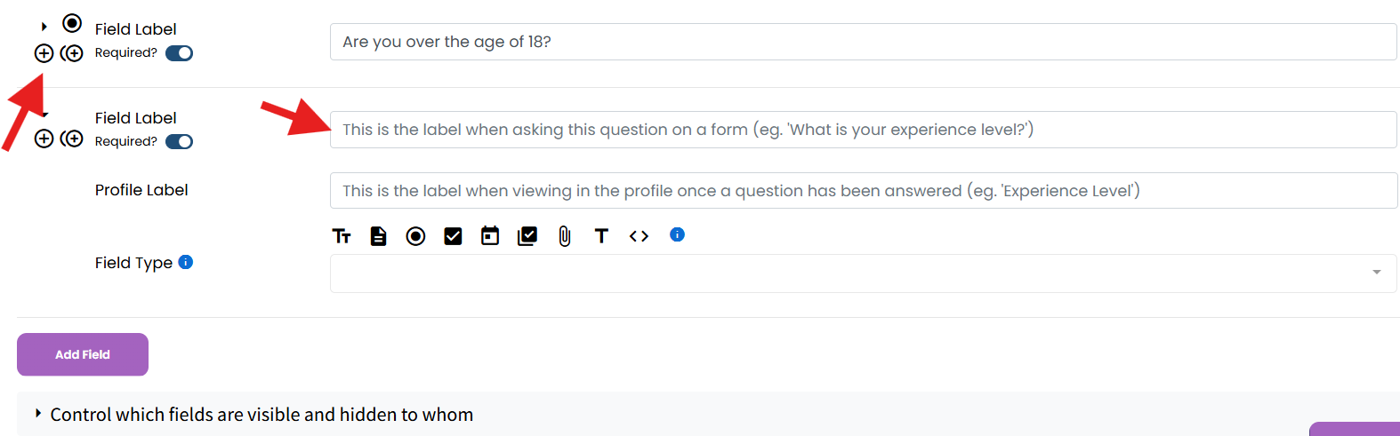Choose the bold T heading field type icon
The width and height of the screenshot is (1400, 436).
[x=601, y=236]
